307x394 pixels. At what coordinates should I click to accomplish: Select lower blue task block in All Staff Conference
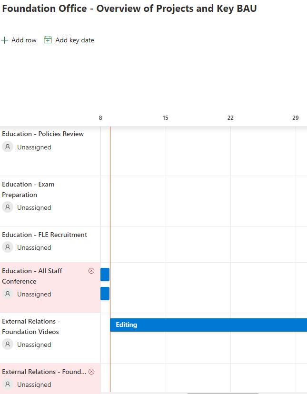pyautogui.click(x=105, y=294)
